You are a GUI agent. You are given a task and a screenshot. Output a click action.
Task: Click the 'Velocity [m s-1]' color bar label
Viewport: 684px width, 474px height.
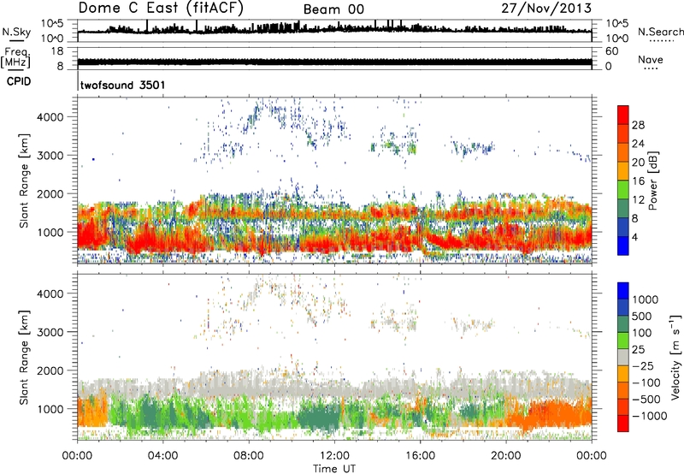pos(675,357)
